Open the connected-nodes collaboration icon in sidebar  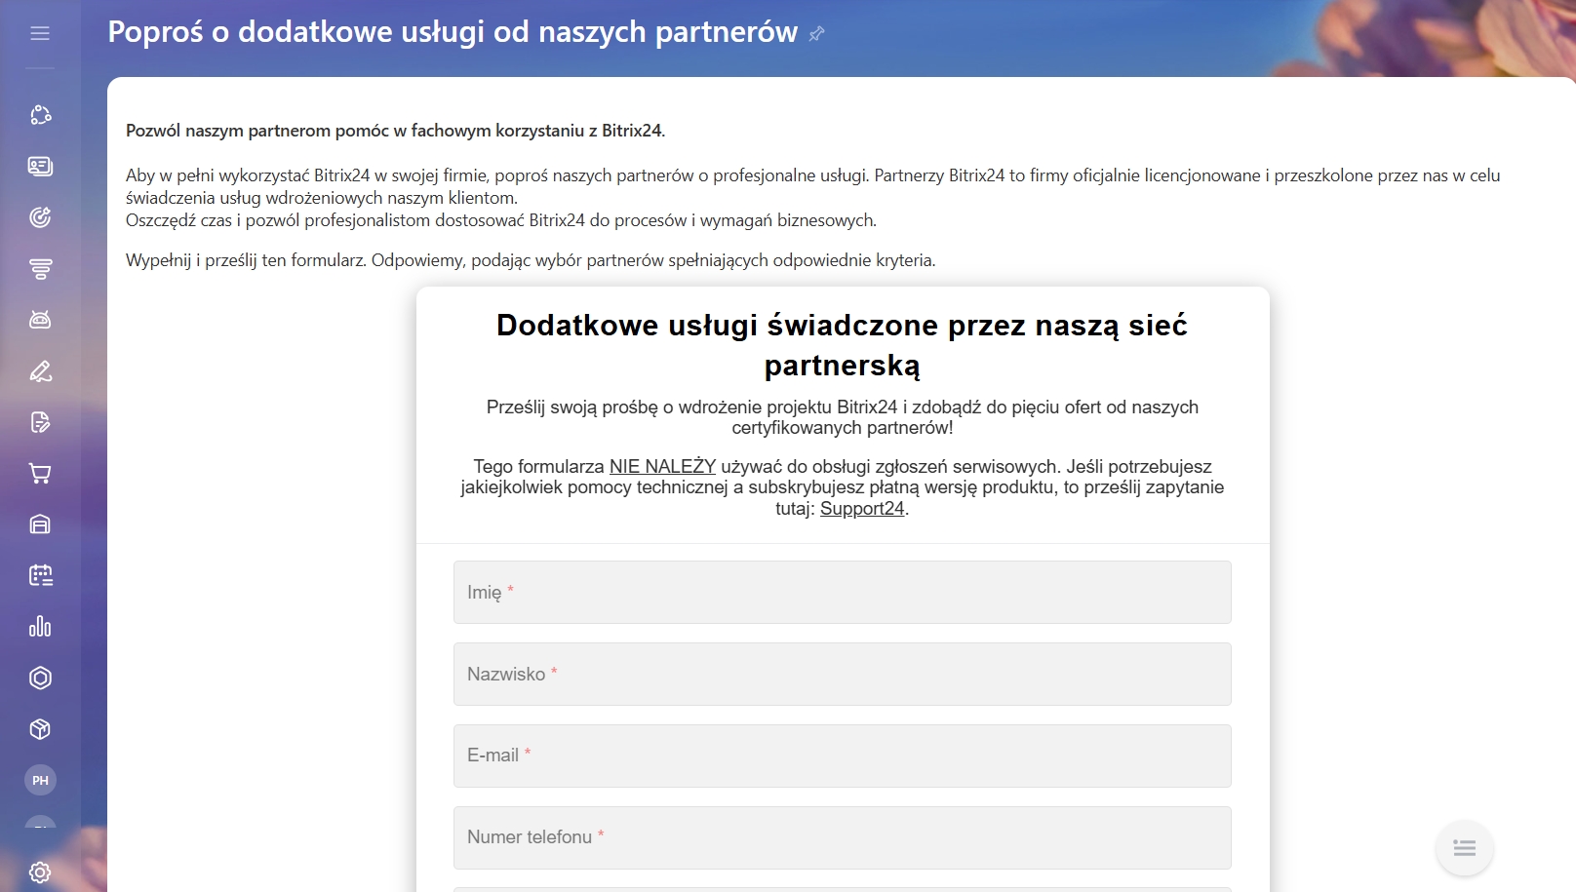pyautogui.click(x=40, y=115)
